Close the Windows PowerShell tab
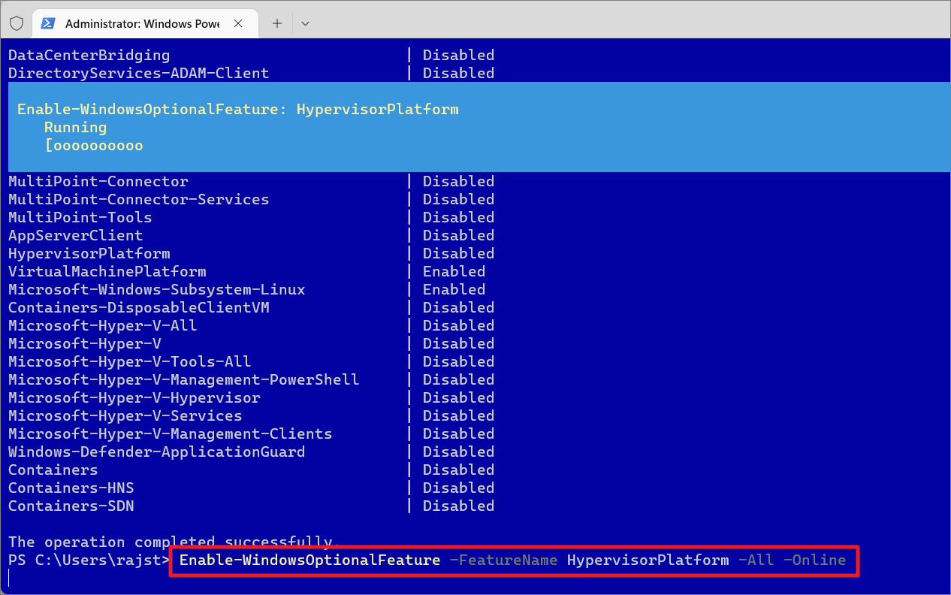 238,23
